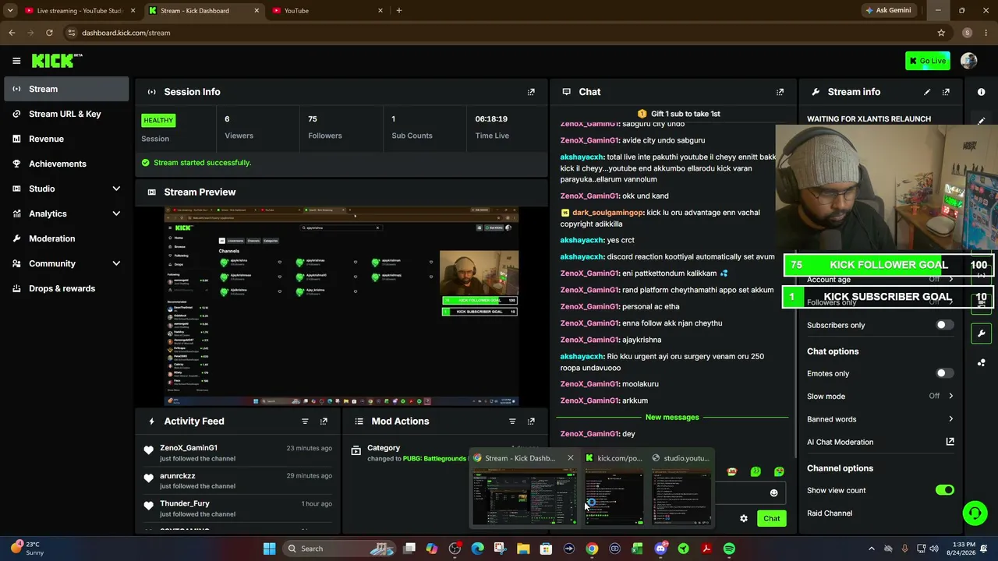Open Banned words settings arrow

click(950, 419)
